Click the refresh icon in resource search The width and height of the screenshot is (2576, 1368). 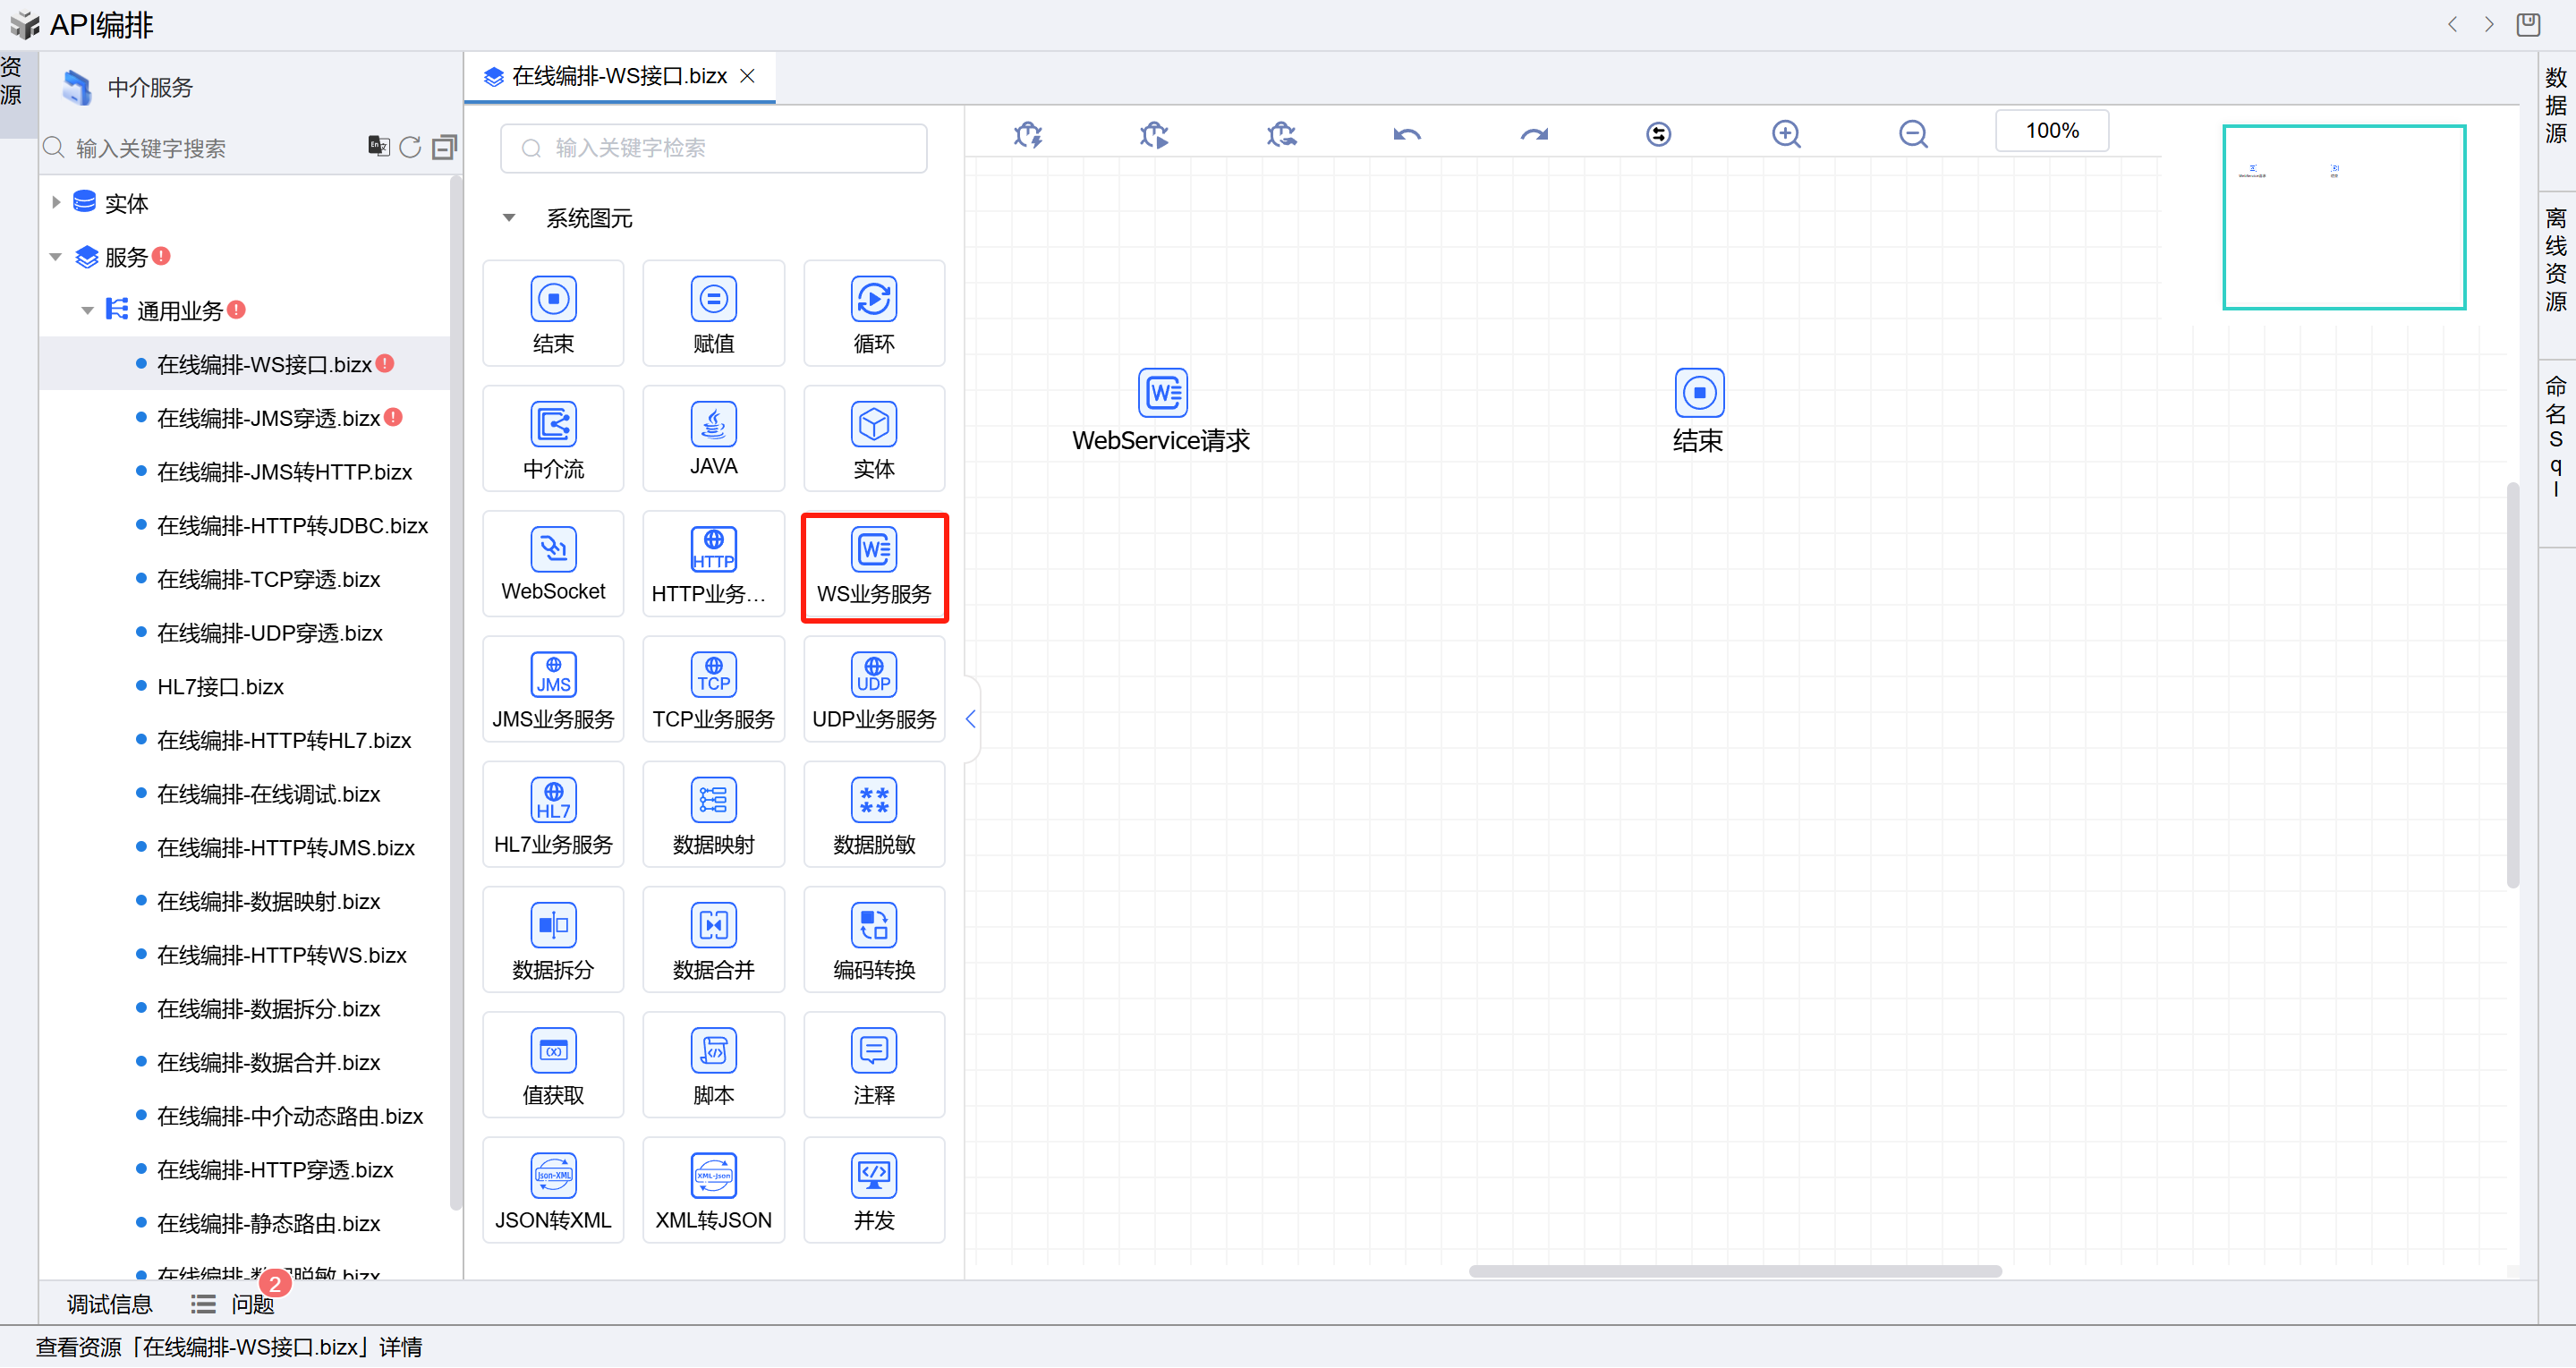[x=410, y=148]
